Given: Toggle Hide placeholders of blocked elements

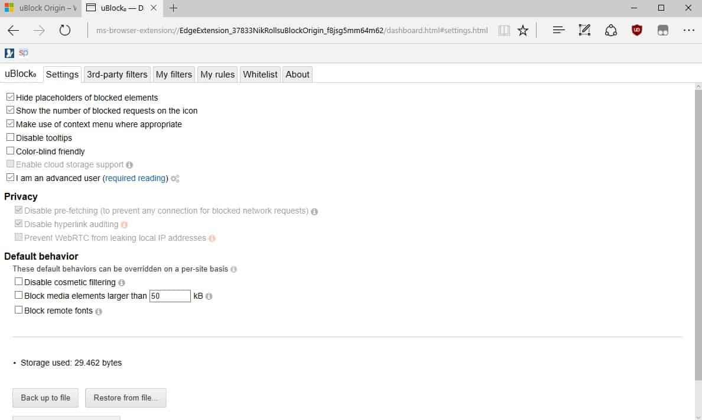Looking at the screenshot, I should click(10, 97).
